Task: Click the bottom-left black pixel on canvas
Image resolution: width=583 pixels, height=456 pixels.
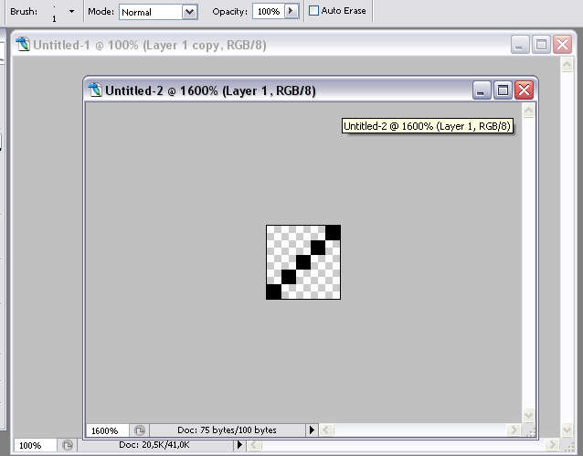Action: pyautogui.click(x=274, y=292)
